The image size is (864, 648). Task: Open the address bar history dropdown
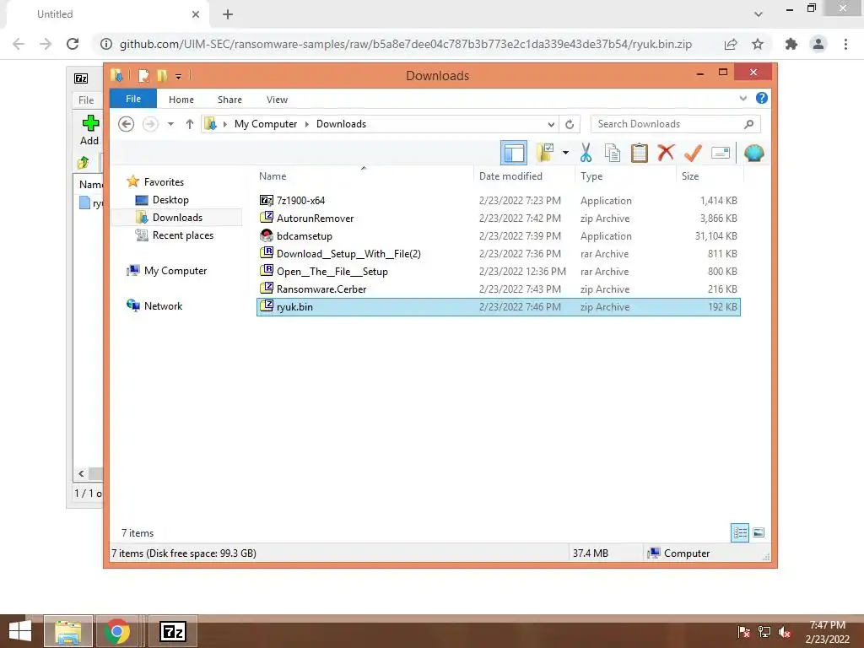[550, 124]
